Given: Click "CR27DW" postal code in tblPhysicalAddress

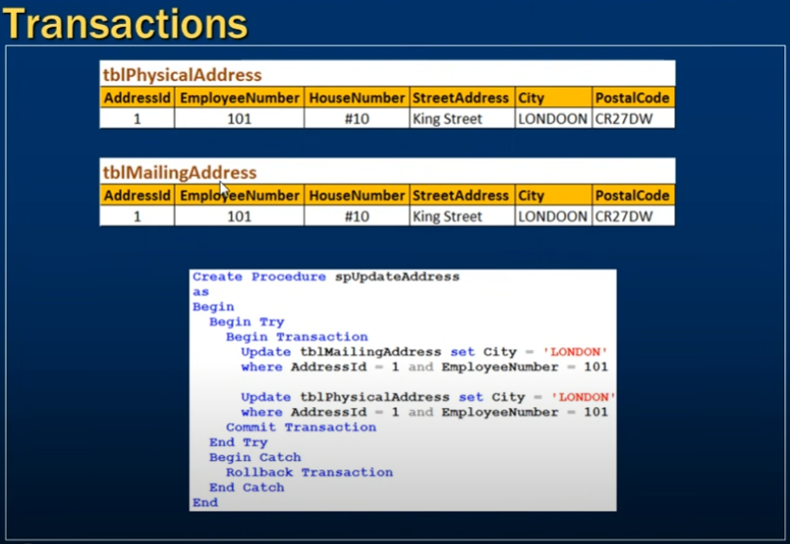Looking at the screenshot, I should click(x=633, y=119).
